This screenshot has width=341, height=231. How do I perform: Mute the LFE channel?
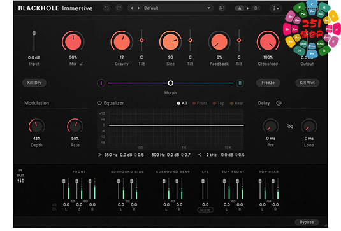[x=205, y=210]
